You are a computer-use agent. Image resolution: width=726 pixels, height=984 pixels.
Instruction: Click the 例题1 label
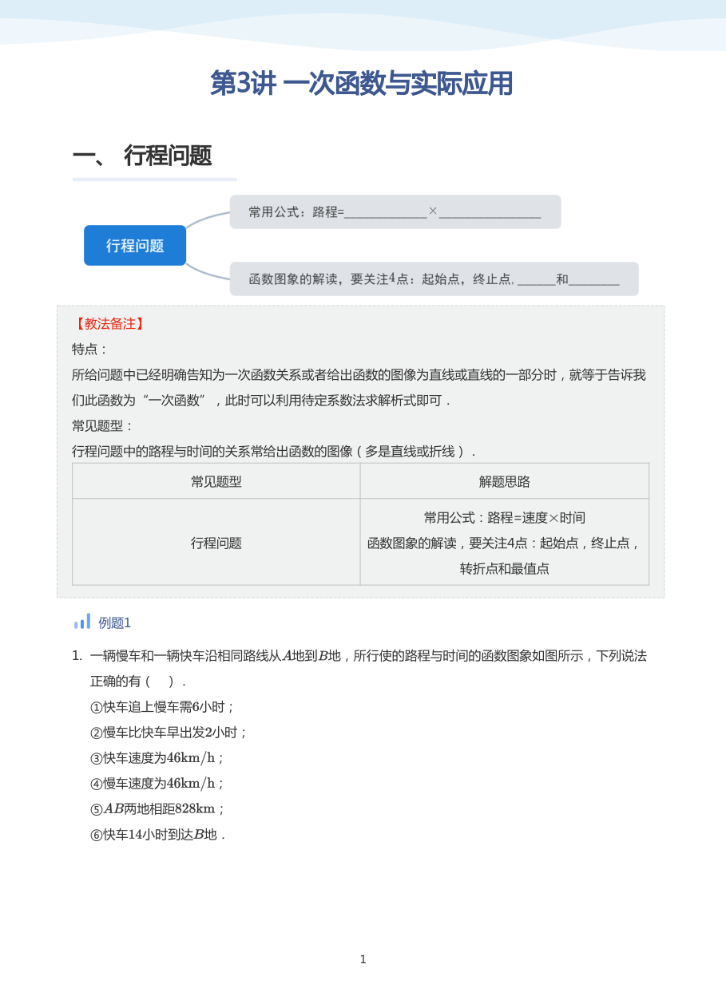(x=115, y=623)
